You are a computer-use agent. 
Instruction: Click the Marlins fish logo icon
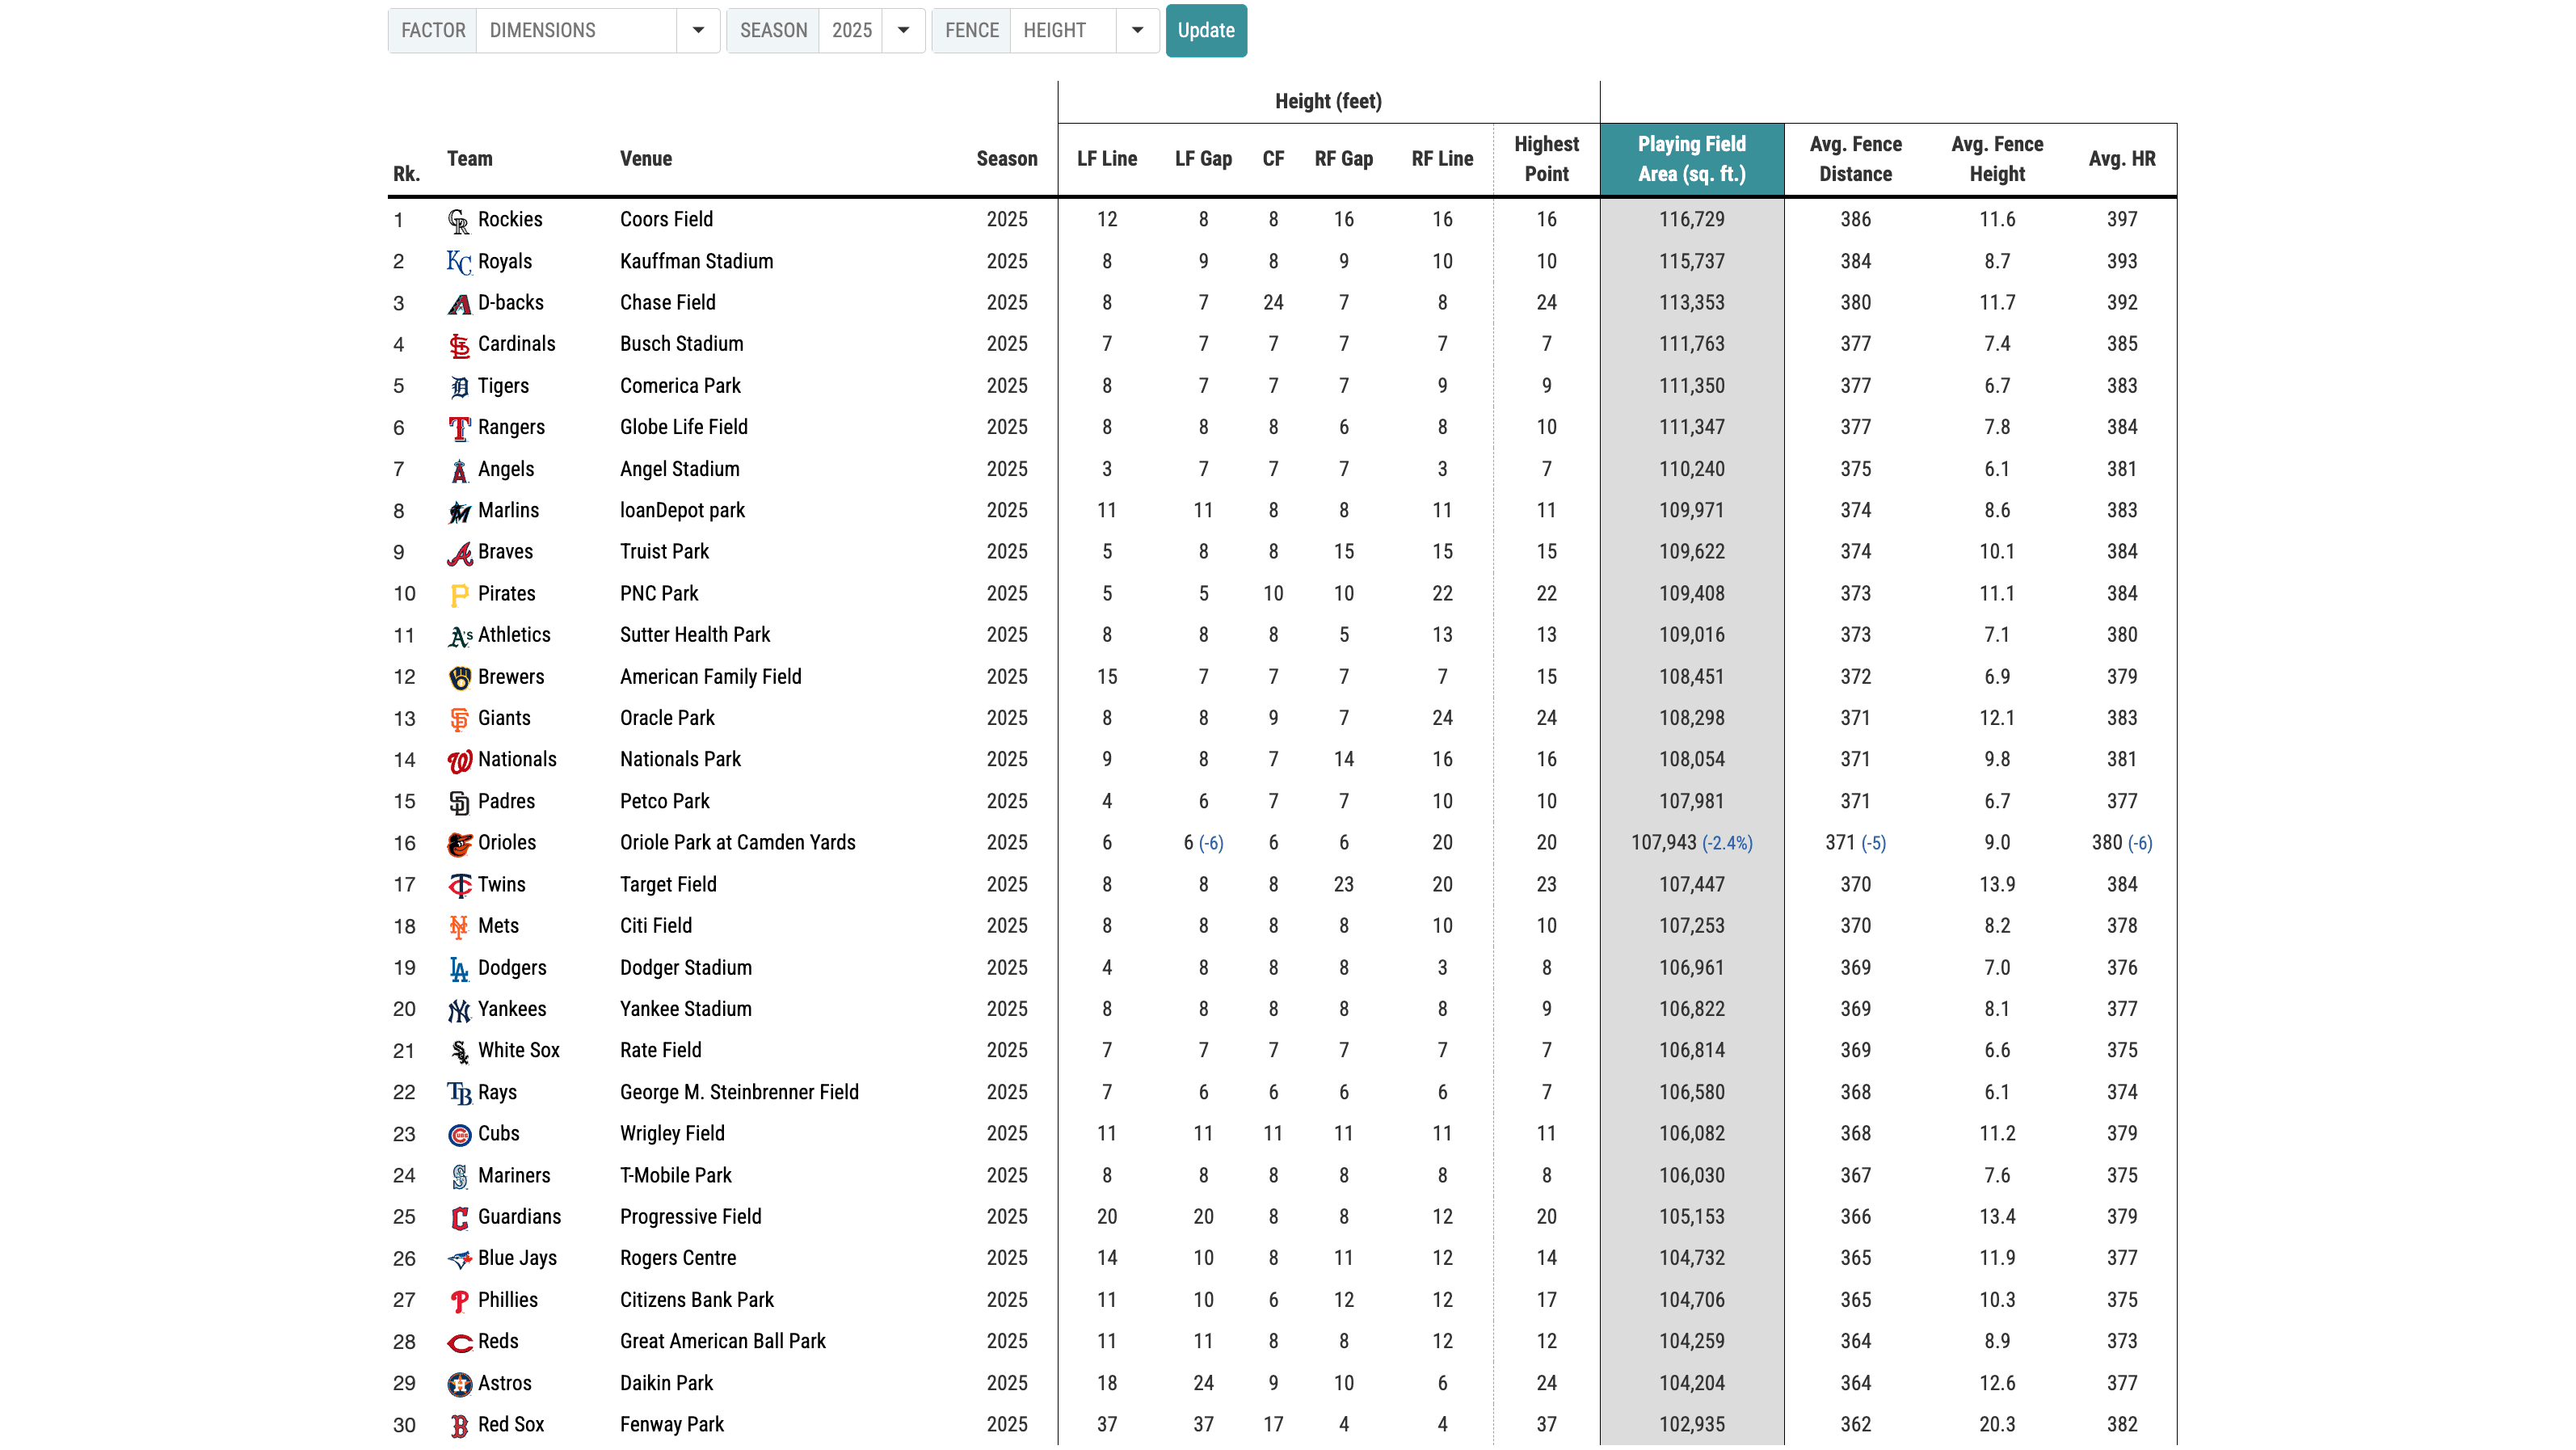tap(459, 512)
